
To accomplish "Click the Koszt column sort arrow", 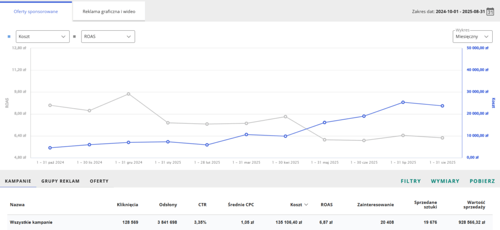I will [306, 205].
